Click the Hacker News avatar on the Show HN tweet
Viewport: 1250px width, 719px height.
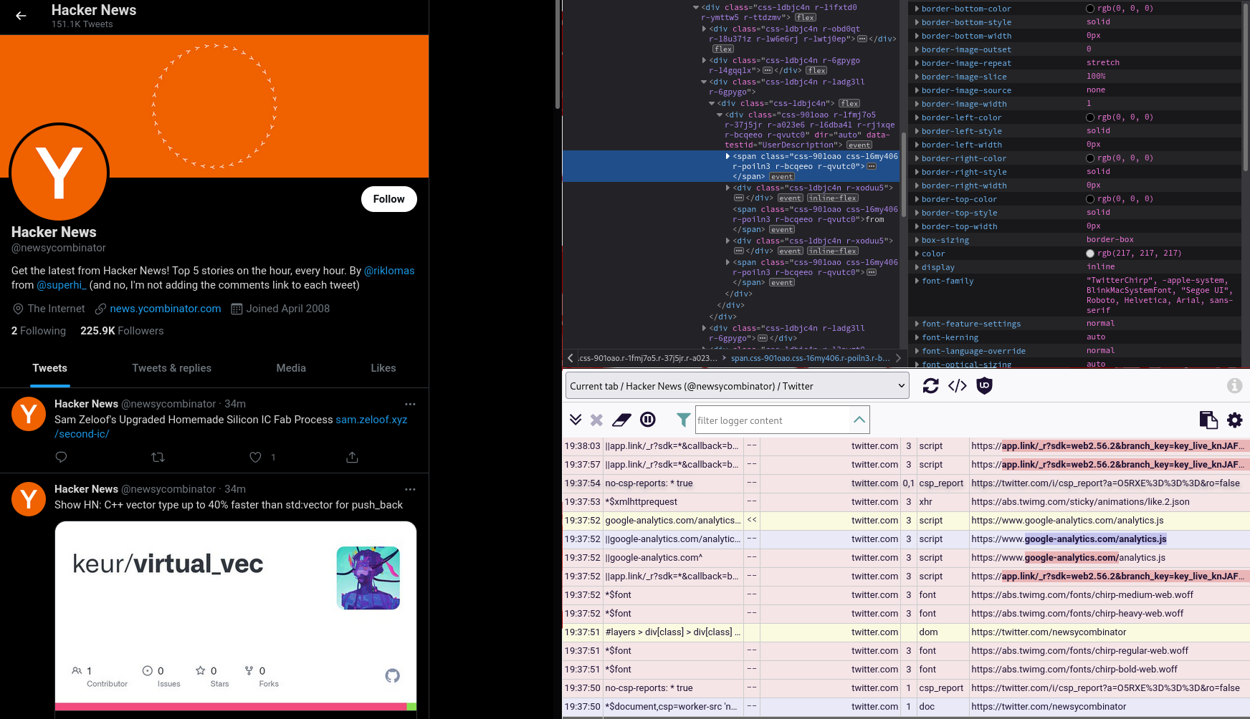(x=29, y=499)
